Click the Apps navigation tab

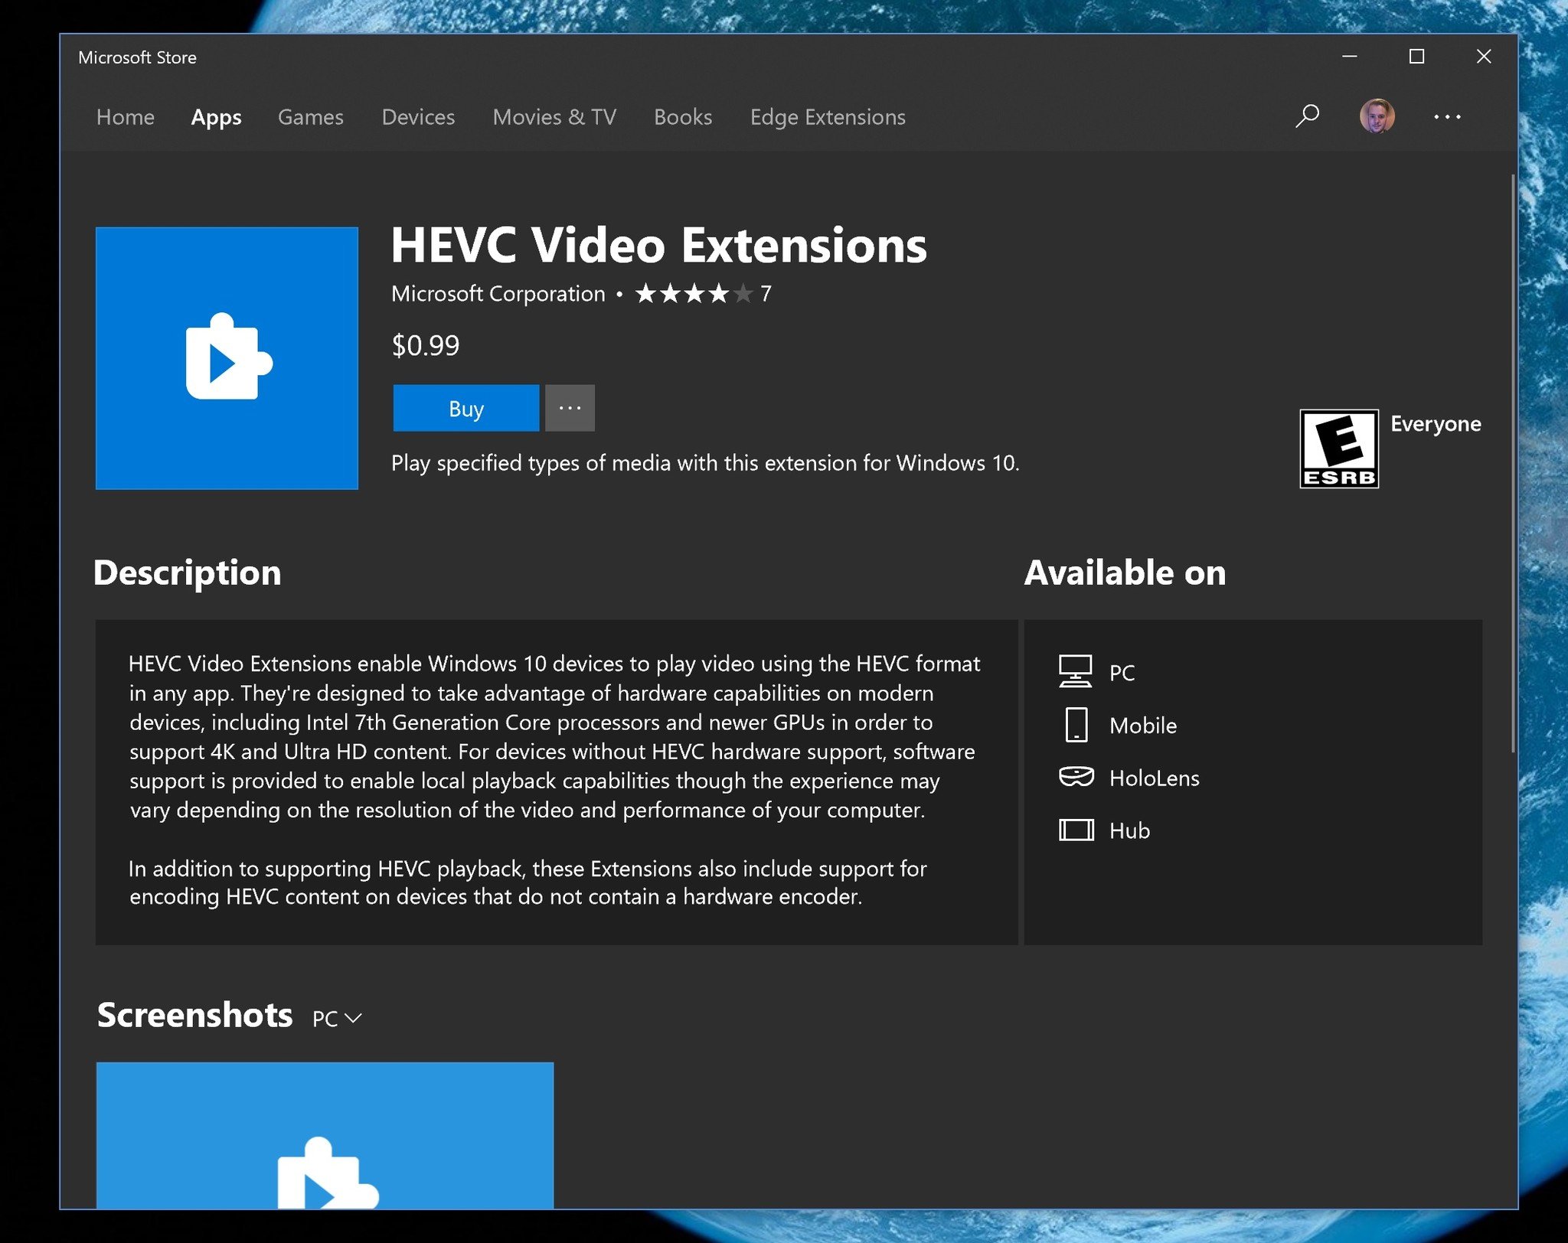(x=214, y=117)
